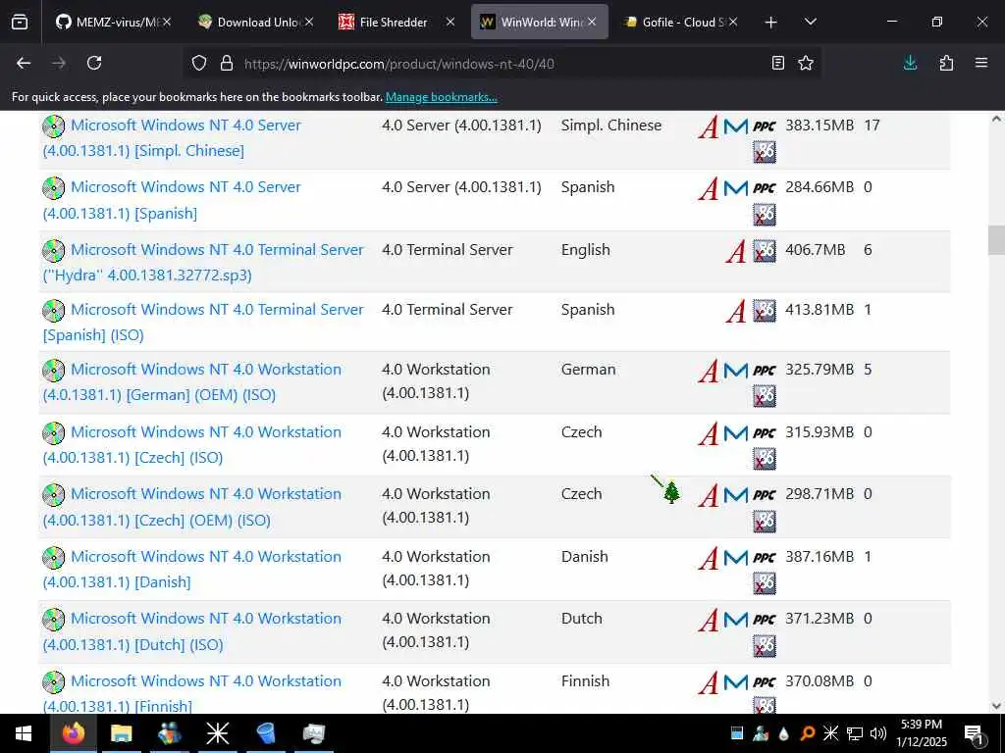Click the Alpha 'A' icon in Terminal Server Spanish row
This screenshot has height=753, width=1005.
click(x=736, y=311)
